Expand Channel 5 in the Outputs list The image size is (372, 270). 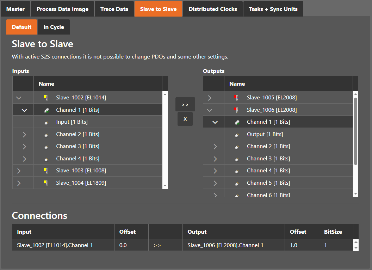pos(215,183)
